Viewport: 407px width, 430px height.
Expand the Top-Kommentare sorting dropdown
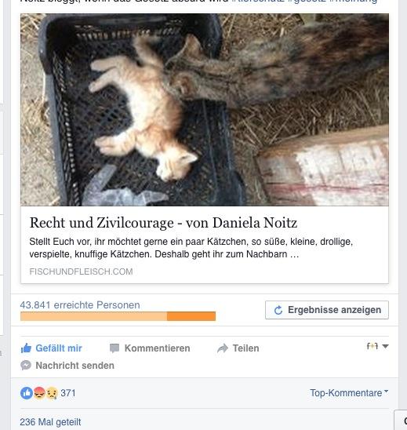349,392
